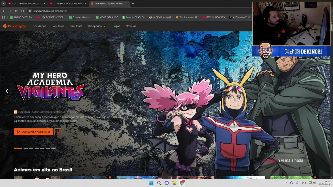Open the ENG language indicator
Image resolution: width=333 pixels, height=187 pixels.
[x=304, y=183]
